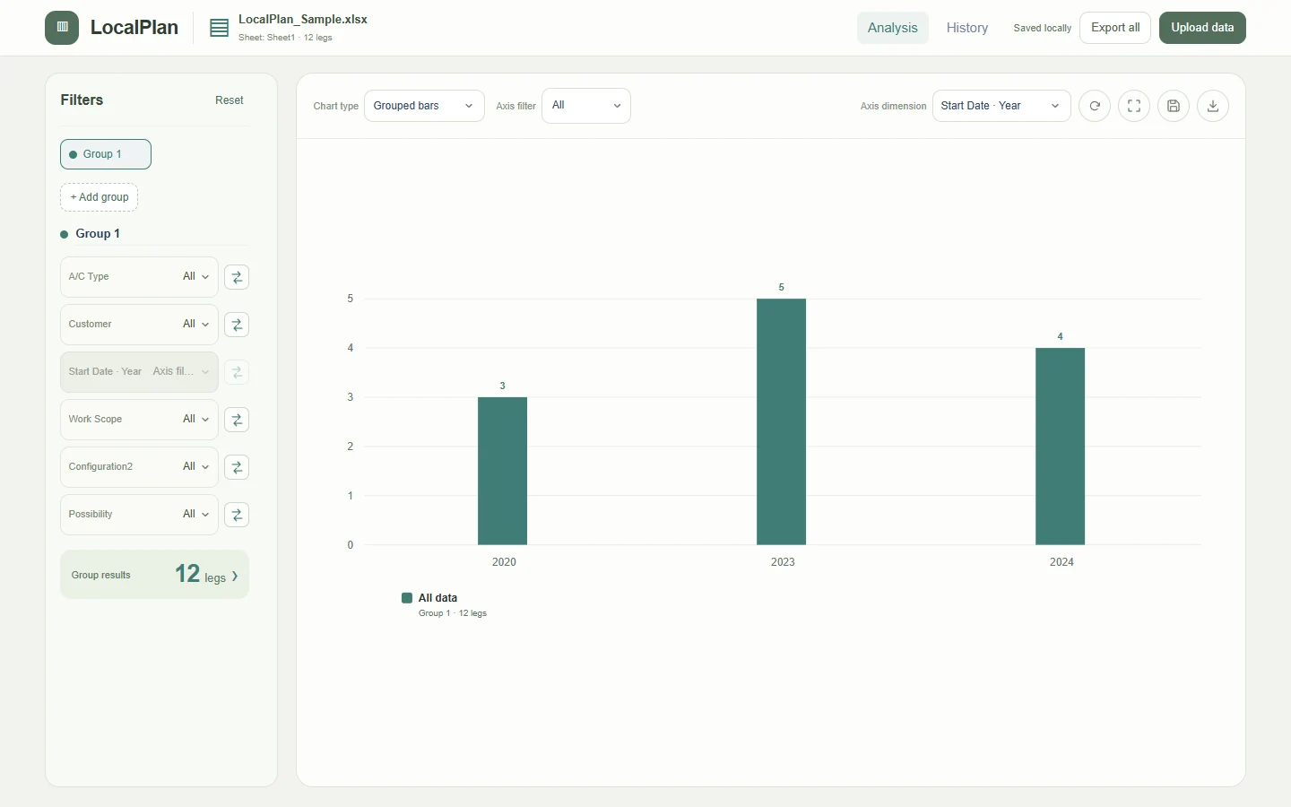Click the 2023 axis label
Image resolution: width=1291 pixels, height=807 pixels.
[783, 562]
